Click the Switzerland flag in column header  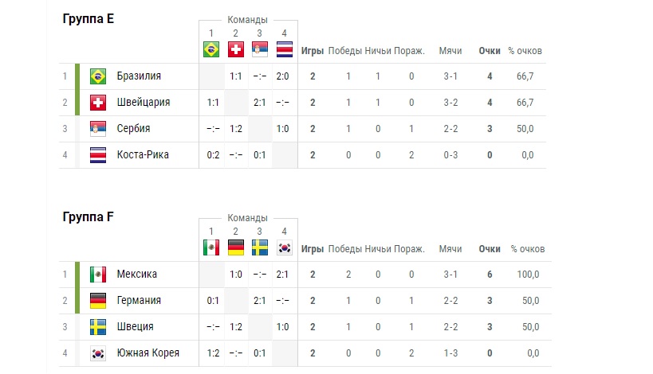236,49
